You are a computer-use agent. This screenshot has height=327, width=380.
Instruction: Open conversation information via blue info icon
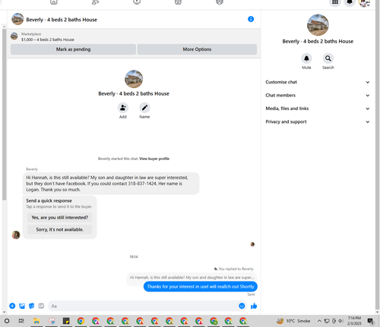click(x=251, y=19)
